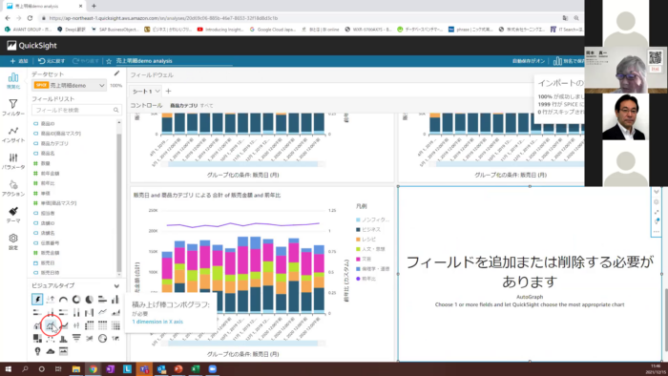Toggle the favorite star for the analysis
The width and height of the screenshot is (668, 376).
coord(109,61)
